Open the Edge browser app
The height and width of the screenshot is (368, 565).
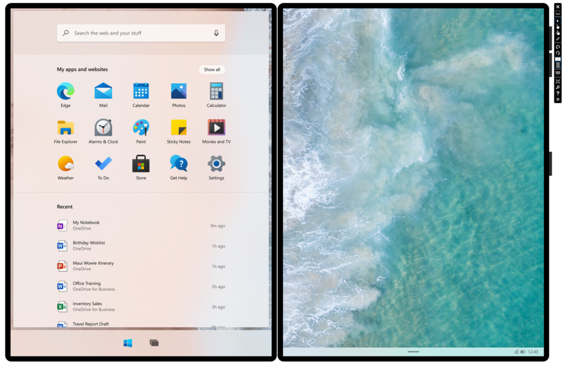66,95
